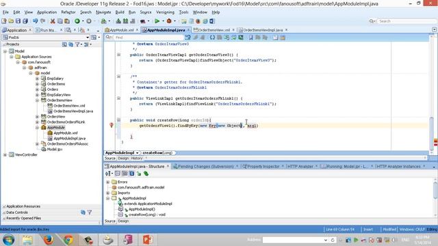Viewport: 438px width, 246px height.
Task: Click the Paste clipboard icon
Action: click(x=67, y=21)
